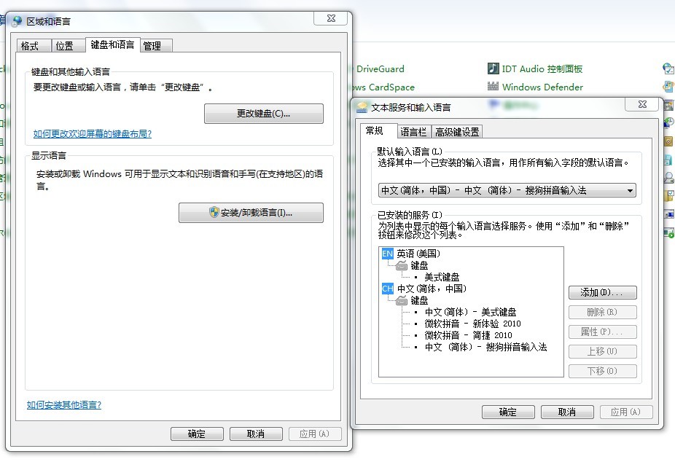Click 应用(A) in Text Services dialog

tap(626, 412)
